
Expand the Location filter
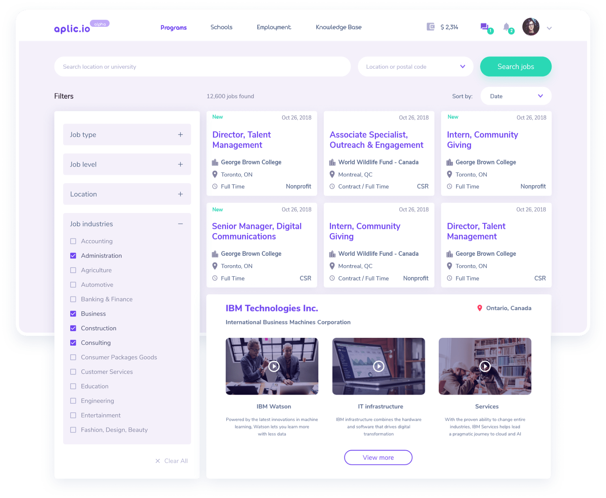pos(127,194)
